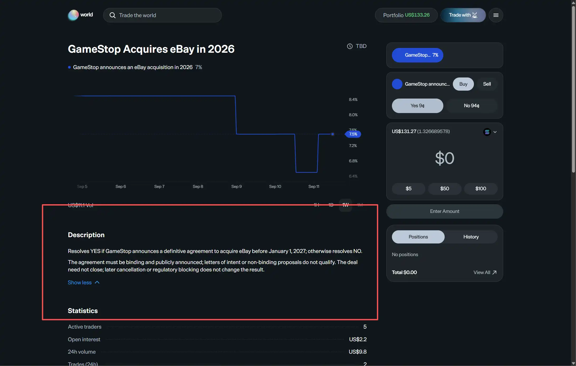Click the Active traders statistic row
The image size is (576, 366).
[217, 327]
